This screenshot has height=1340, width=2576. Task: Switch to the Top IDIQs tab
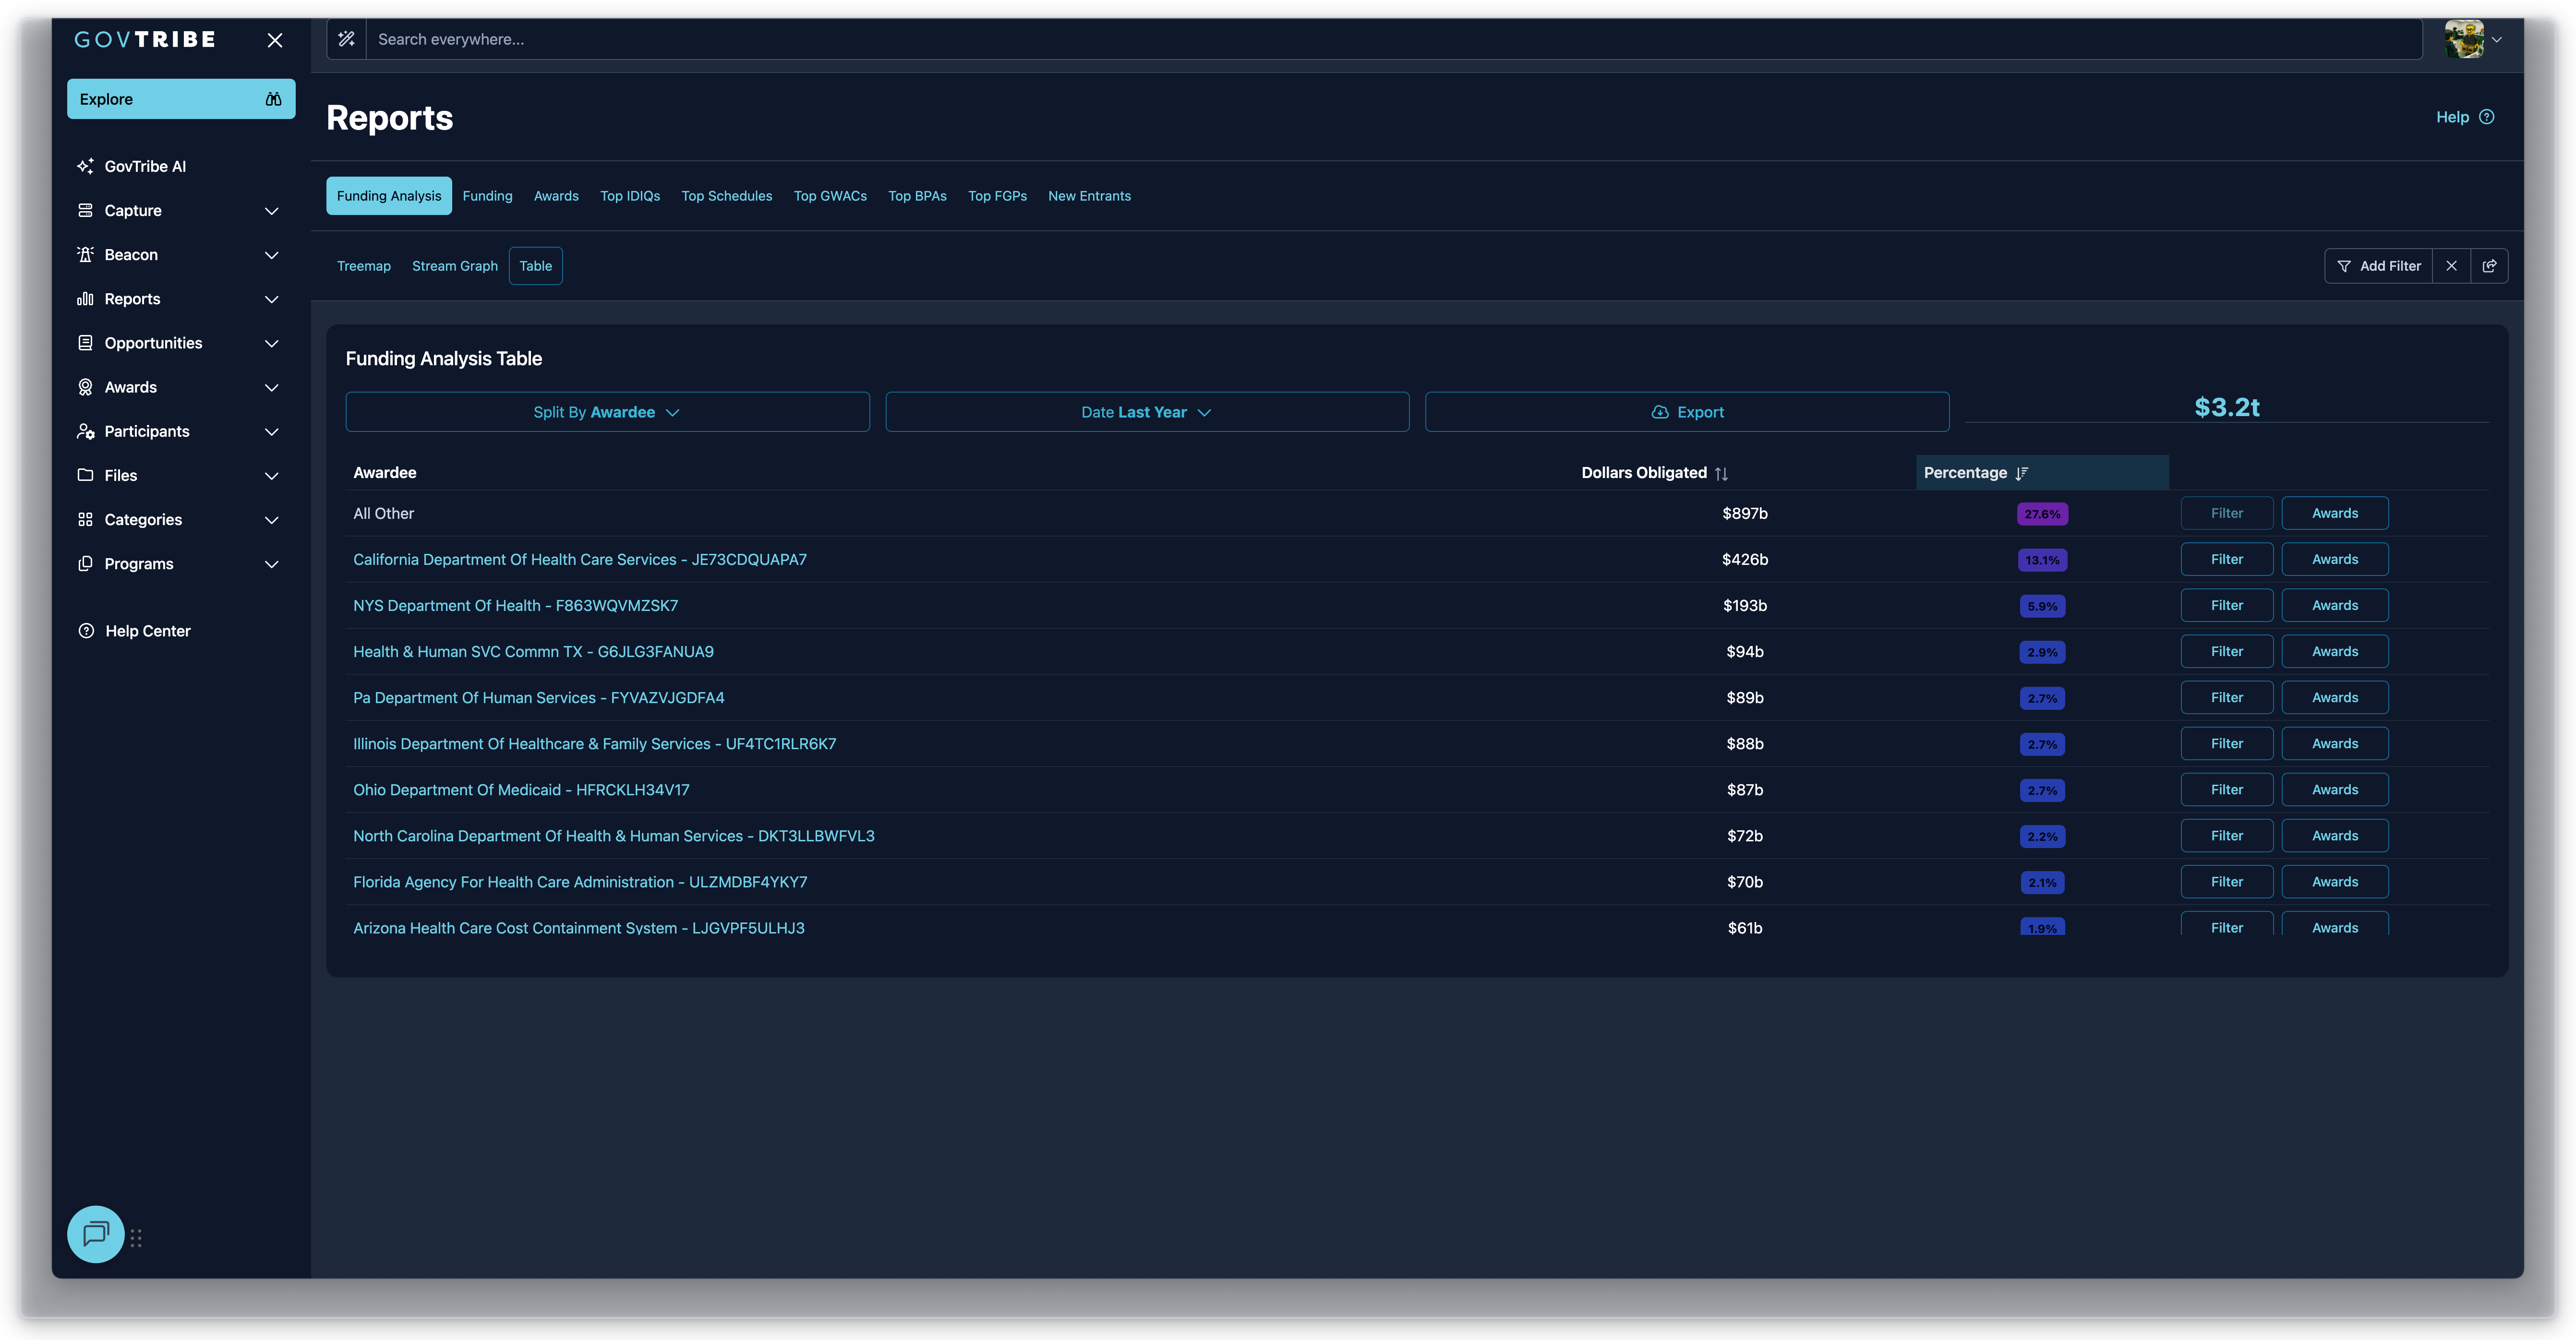[x=630, y=196]
